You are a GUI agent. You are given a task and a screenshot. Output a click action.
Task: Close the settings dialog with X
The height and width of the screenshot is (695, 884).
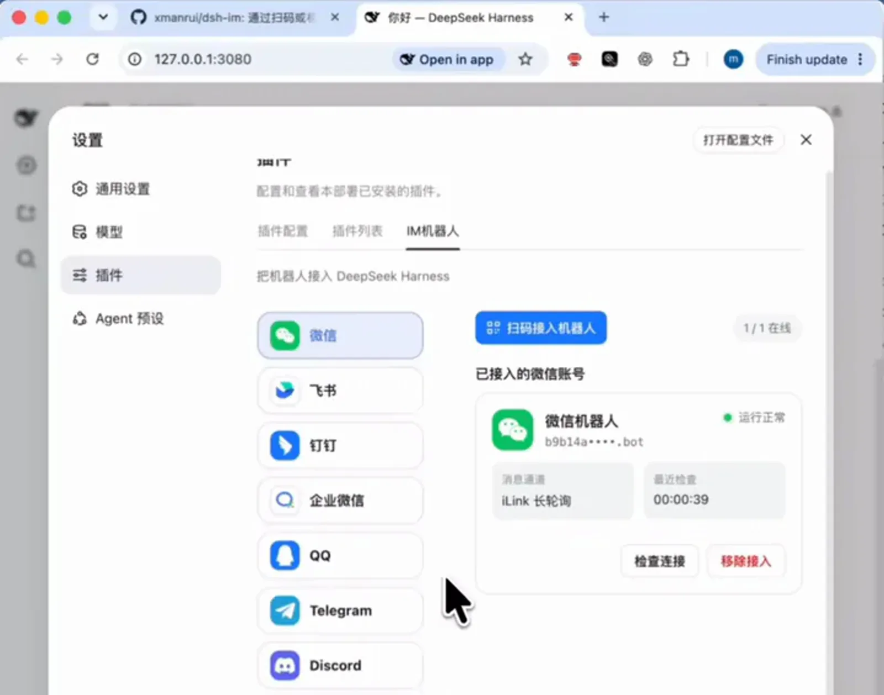[x=806, y=140]
